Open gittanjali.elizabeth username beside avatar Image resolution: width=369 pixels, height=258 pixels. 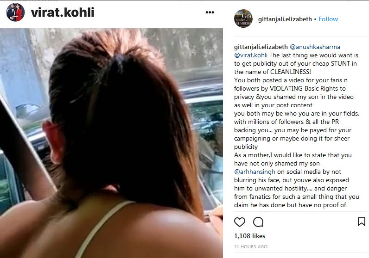click(285, 19)
